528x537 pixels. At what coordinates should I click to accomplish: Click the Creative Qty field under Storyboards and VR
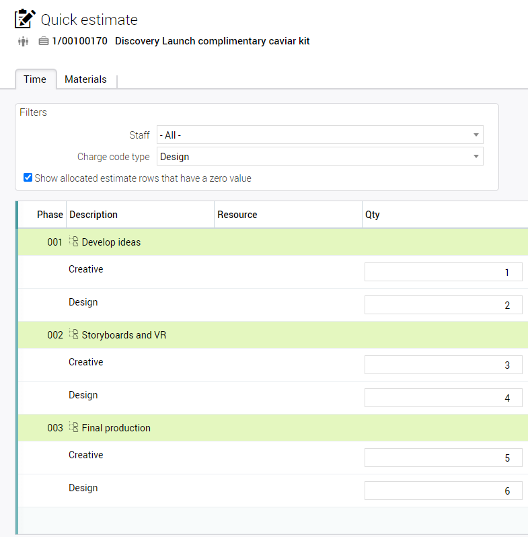pyautogui.click(x=443, y=365)
